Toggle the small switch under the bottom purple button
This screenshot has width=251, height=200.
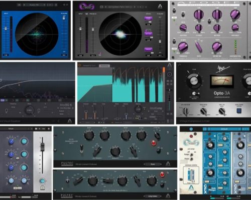click(x=152, y=53)
